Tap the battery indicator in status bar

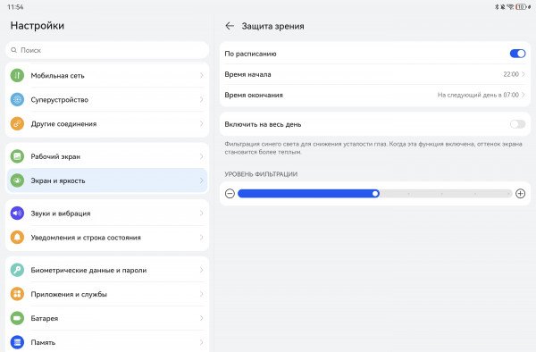[521, 6]
